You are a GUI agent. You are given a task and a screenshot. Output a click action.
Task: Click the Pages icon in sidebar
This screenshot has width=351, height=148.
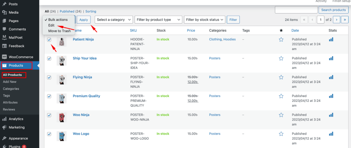tap(4, 21)
